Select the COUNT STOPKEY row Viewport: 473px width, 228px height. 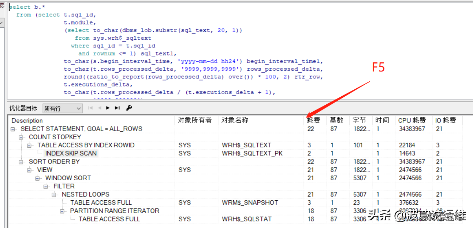55,137
